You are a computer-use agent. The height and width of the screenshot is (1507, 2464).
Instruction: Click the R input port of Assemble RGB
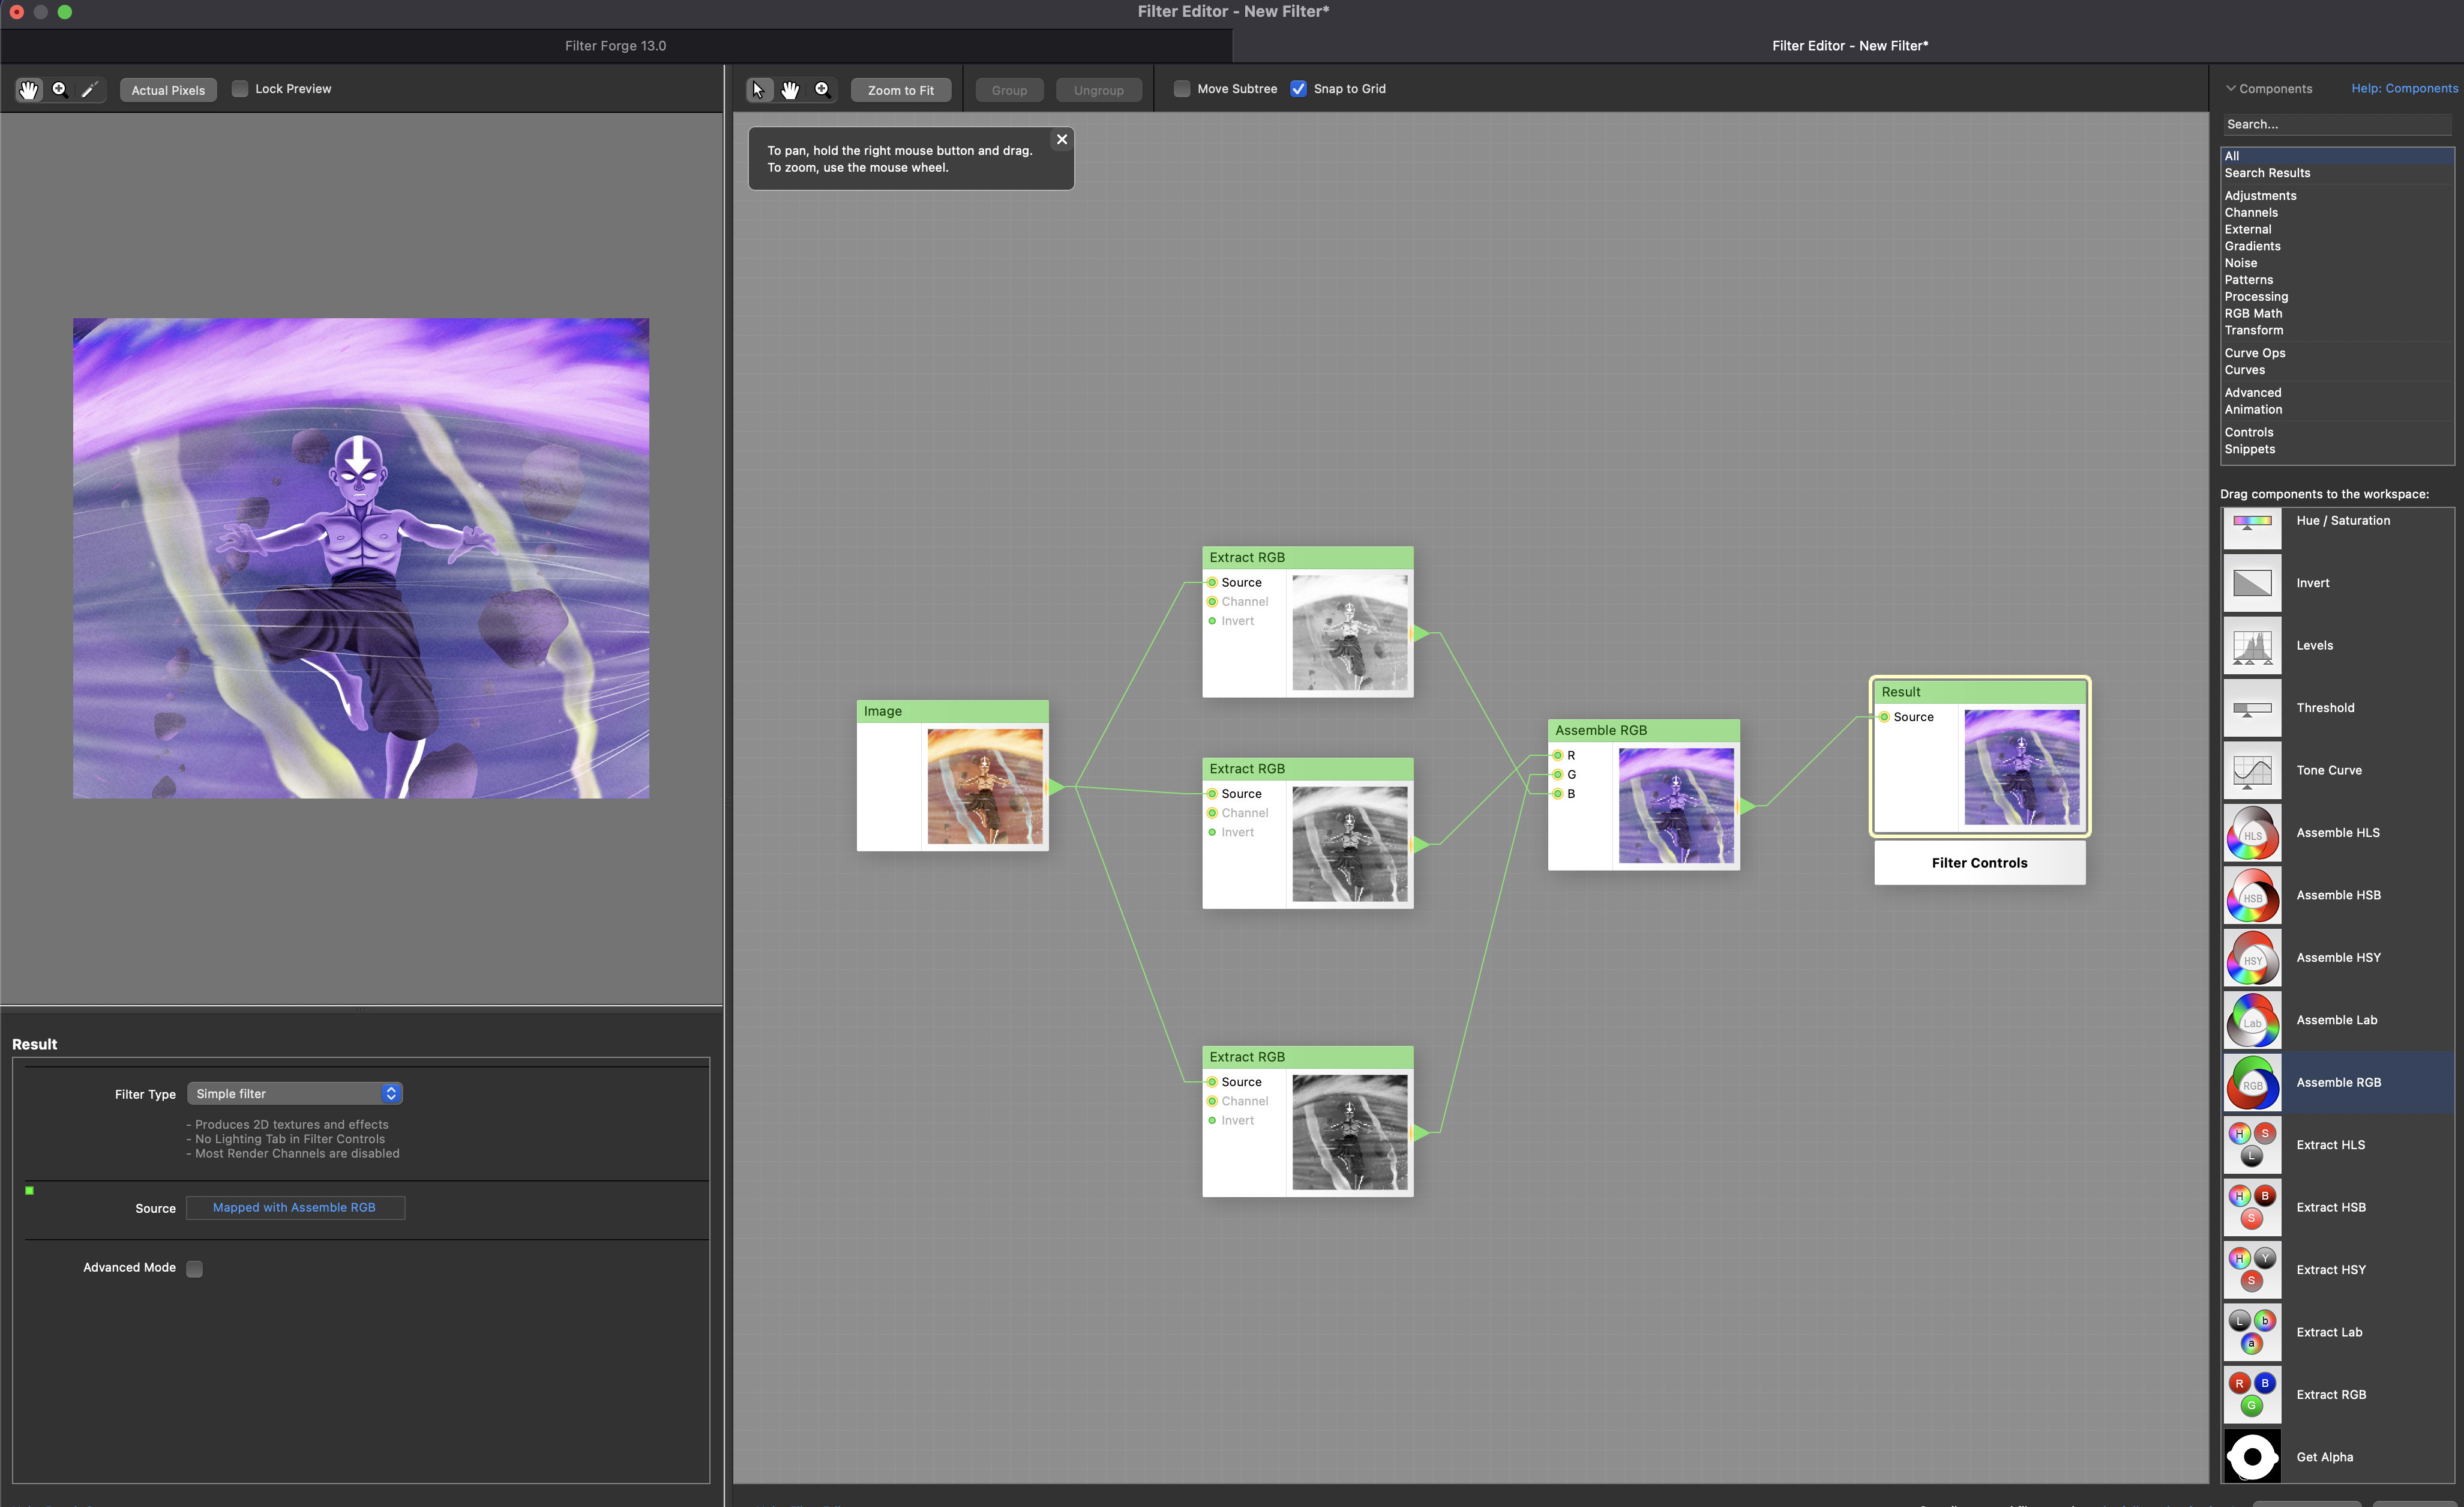[1557, 755]
